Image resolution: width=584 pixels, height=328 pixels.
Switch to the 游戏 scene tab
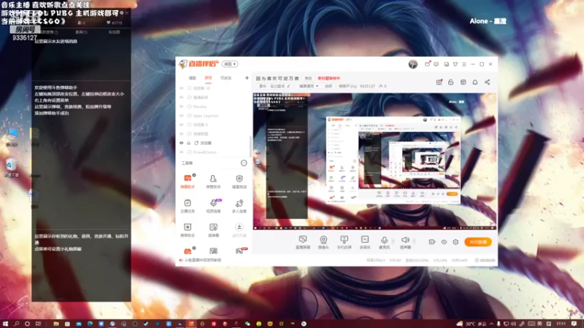tap(208, 78)
